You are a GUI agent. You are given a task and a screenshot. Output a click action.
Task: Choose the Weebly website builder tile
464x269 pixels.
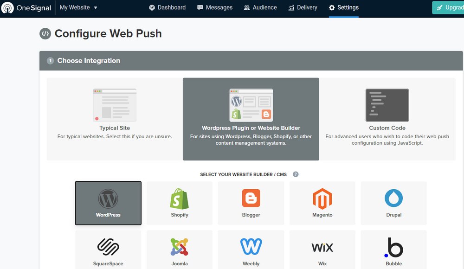[x=251, y=250]
